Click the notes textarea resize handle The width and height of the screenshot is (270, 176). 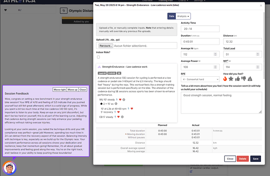pos(260,112)
